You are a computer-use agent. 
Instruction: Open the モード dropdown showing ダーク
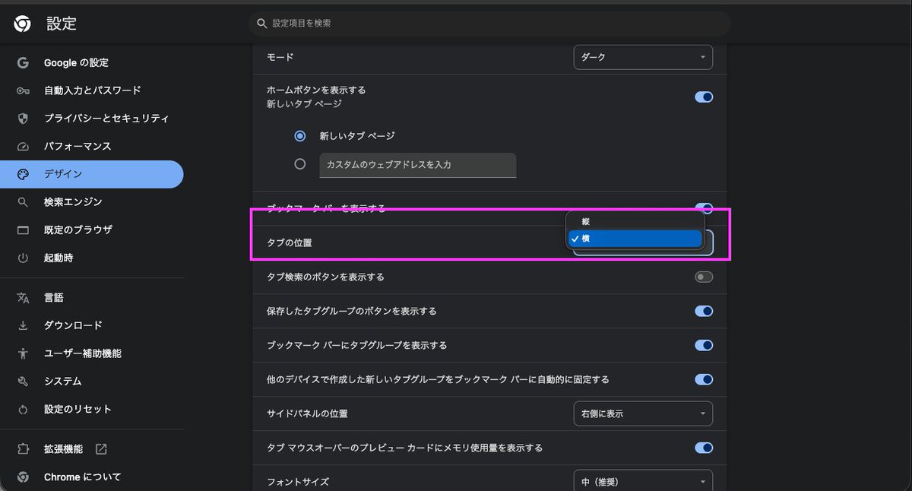643,57
